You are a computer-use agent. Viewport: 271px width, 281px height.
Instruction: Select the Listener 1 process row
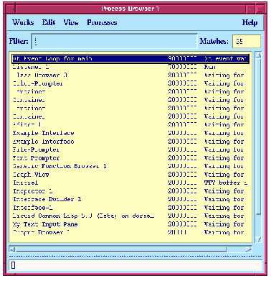point(130,67)
